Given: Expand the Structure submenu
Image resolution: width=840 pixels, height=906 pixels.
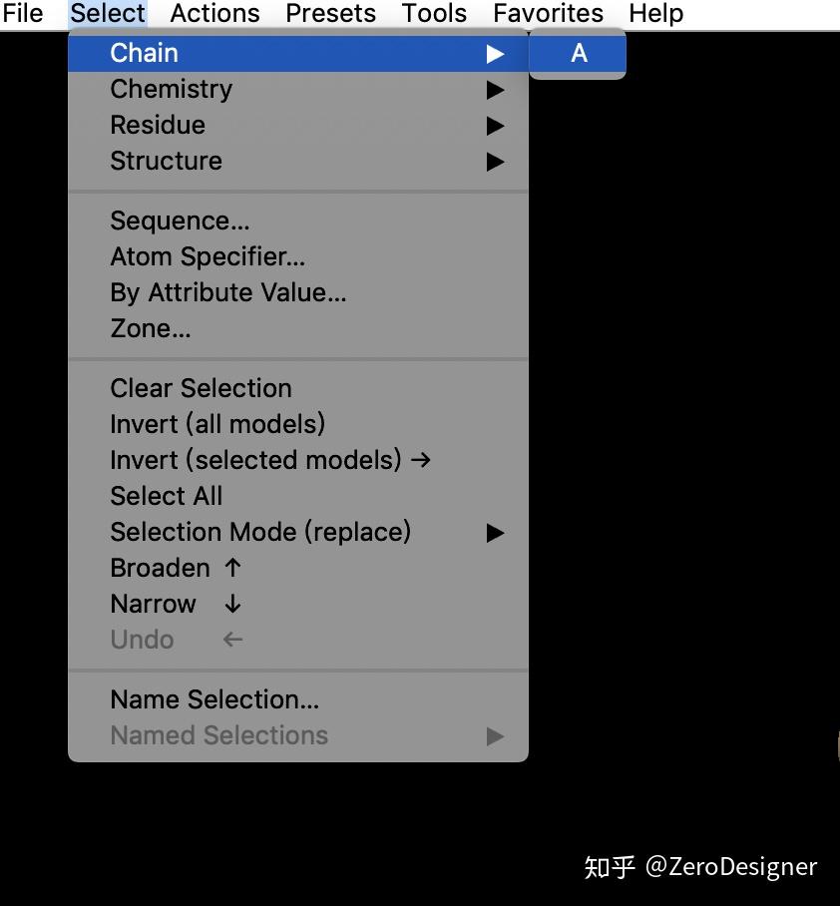Looking at the screenshot, I should 166,162.
